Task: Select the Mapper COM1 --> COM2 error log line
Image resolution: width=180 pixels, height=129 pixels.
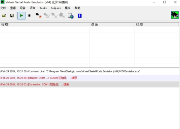Action: coord(90,78)
